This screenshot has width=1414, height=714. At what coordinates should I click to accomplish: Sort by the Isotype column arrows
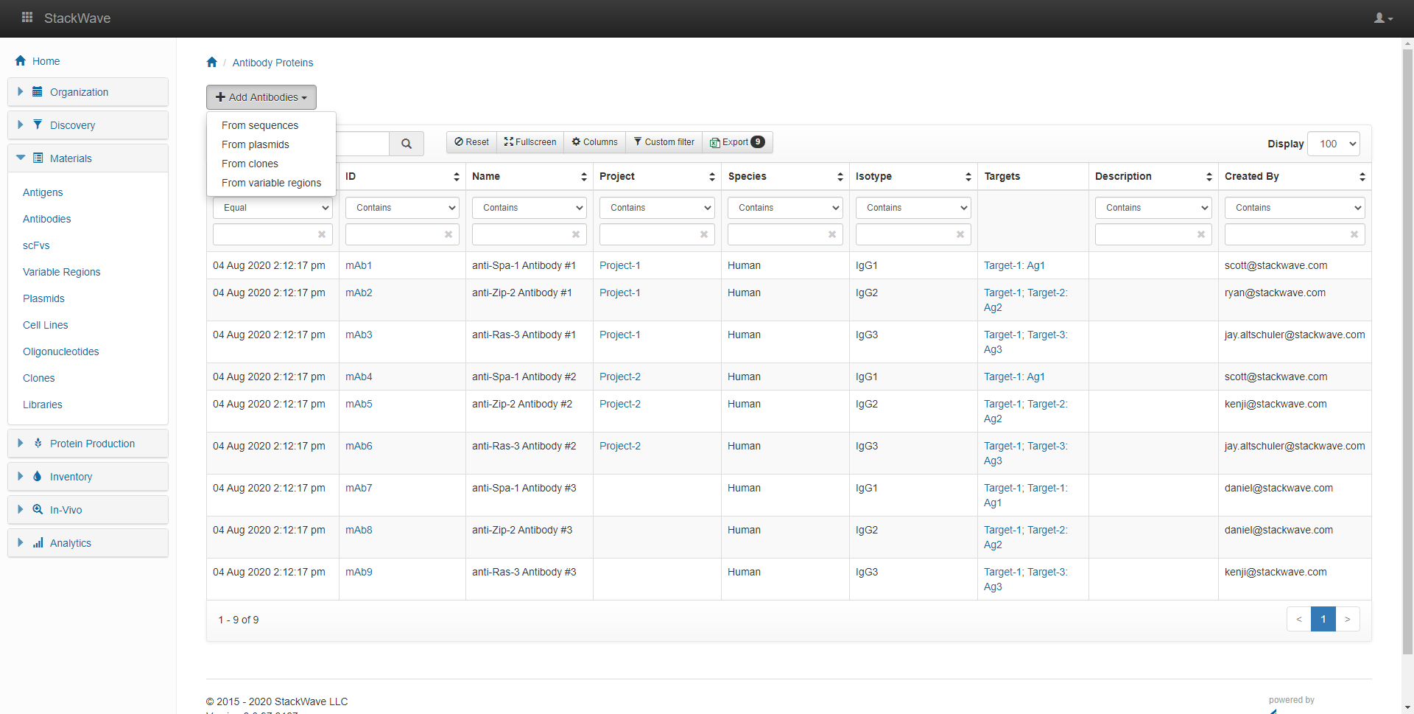968,177
